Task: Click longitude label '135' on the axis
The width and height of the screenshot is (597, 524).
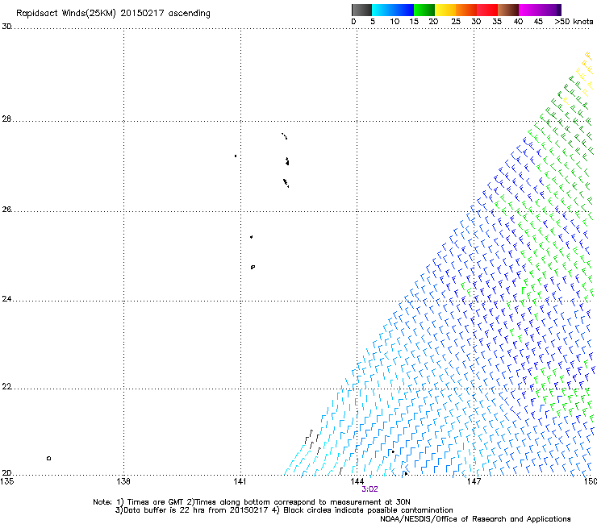Action: [7, 481]
